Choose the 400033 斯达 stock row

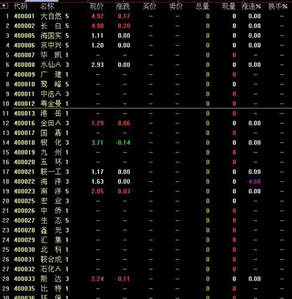coord(146,279)
